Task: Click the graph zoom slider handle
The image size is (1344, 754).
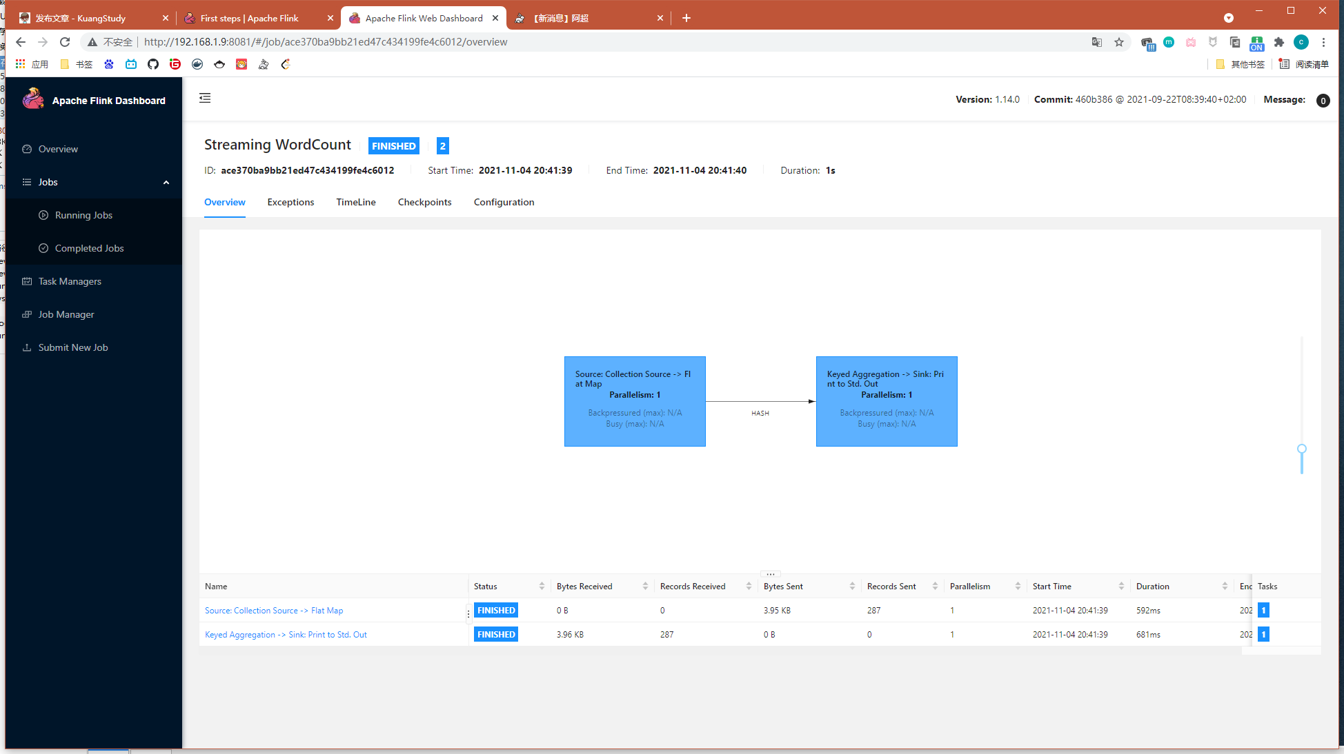Action: (1302, 449)
